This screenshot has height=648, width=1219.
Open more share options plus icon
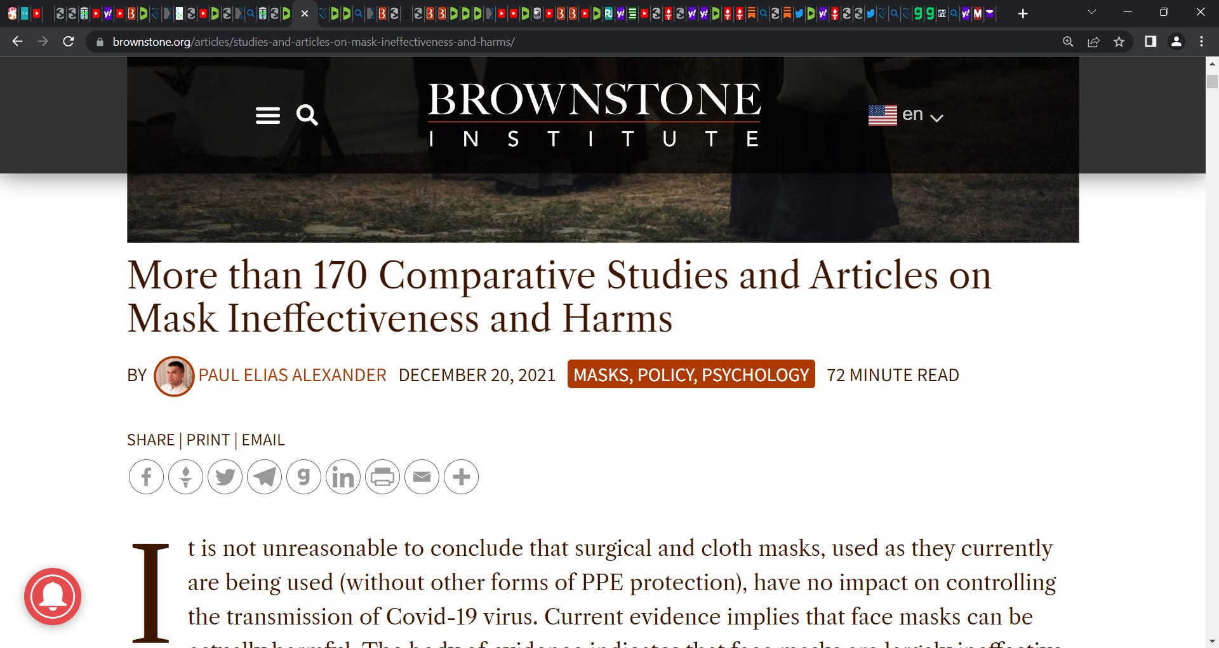[461, 476]
